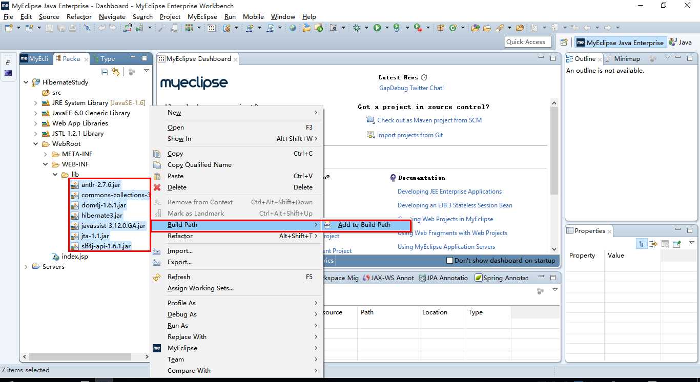700x382 pixels.
Task: Open the Project menu
Action: (x=170, y=16)
